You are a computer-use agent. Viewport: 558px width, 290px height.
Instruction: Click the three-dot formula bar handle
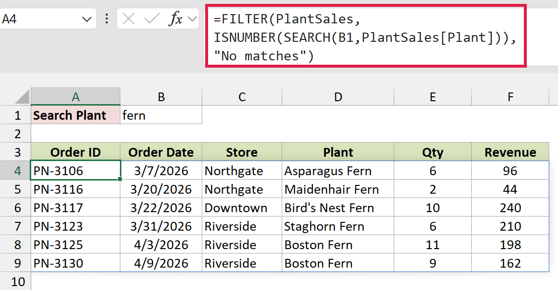[x=107, y=18]
